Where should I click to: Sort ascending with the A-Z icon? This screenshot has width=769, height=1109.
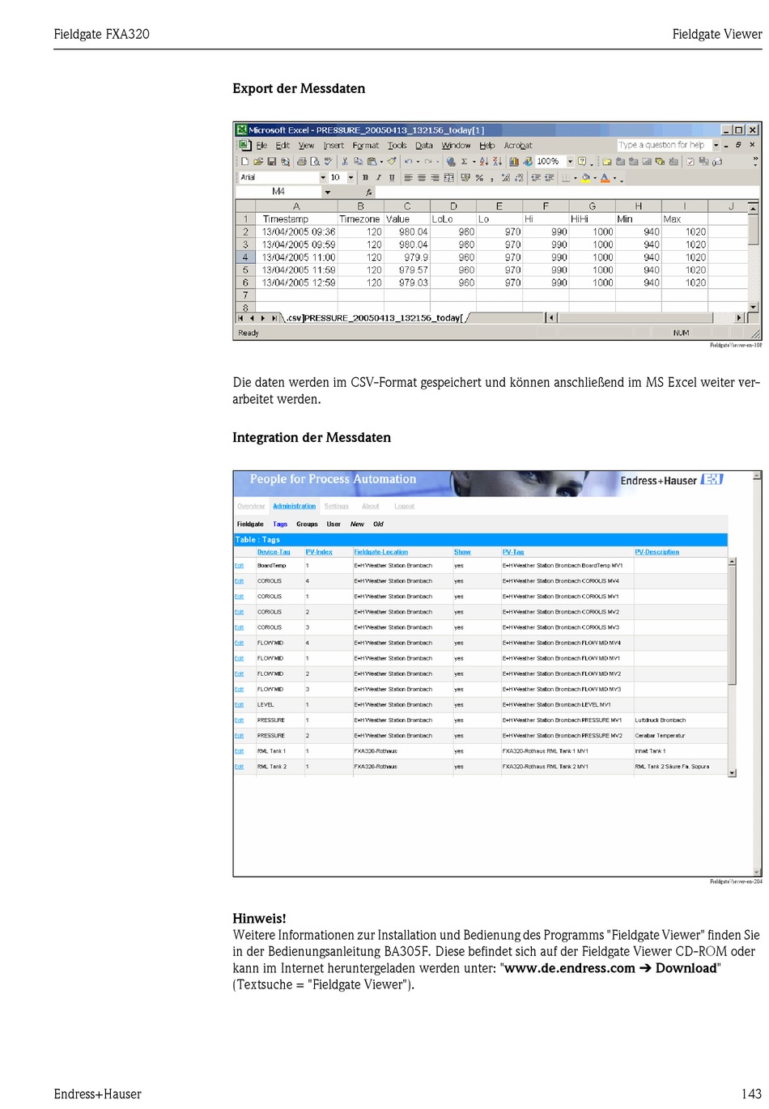pos(483,162)
